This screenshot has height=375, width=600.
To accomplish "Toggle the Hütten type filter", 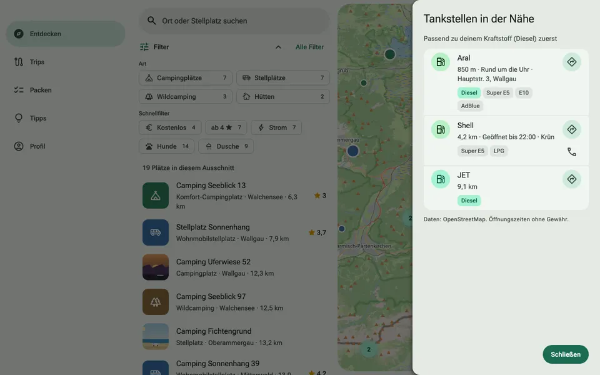I will [282, 96].
